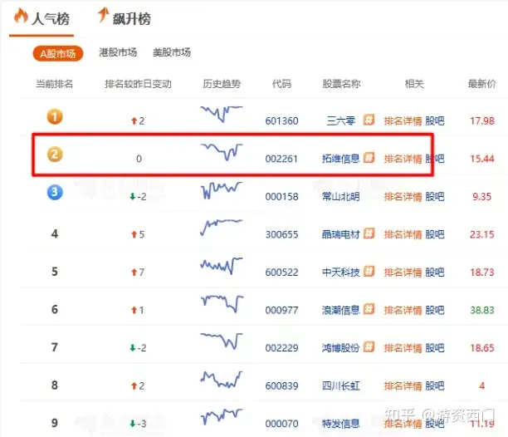This screenshot has height=437, width=508.
Task: Open trend chart for 600522 中天科技
Action: click(x=222, y=266)
